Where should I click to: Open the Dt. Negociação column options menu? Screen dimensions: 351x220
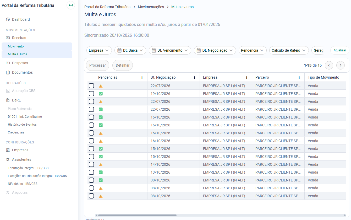194,77
